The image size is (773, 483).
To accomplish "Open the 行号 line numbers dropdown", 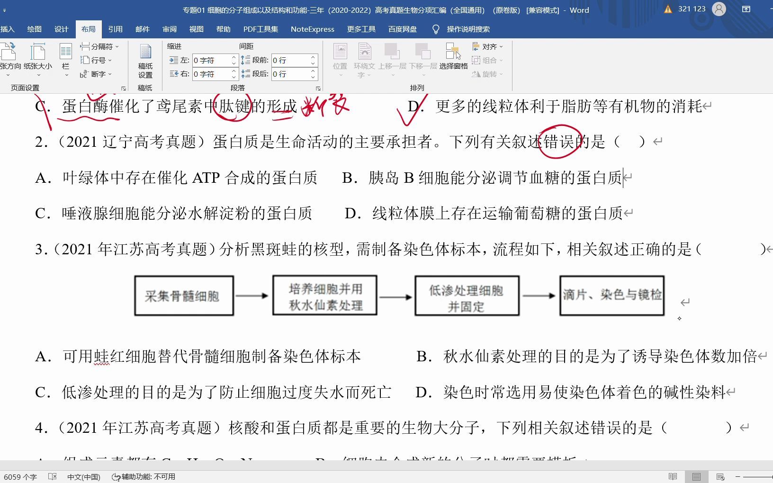I will click(98, 60).
